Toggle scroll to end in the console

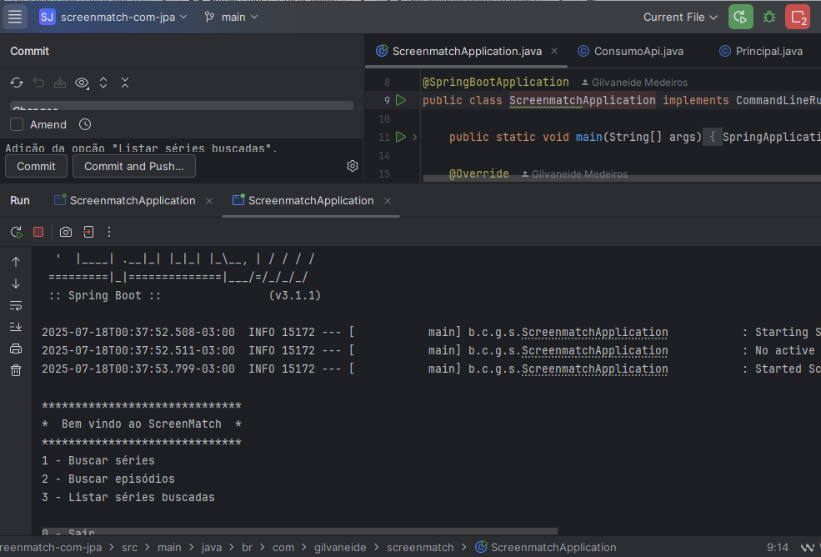coord(16,327)
